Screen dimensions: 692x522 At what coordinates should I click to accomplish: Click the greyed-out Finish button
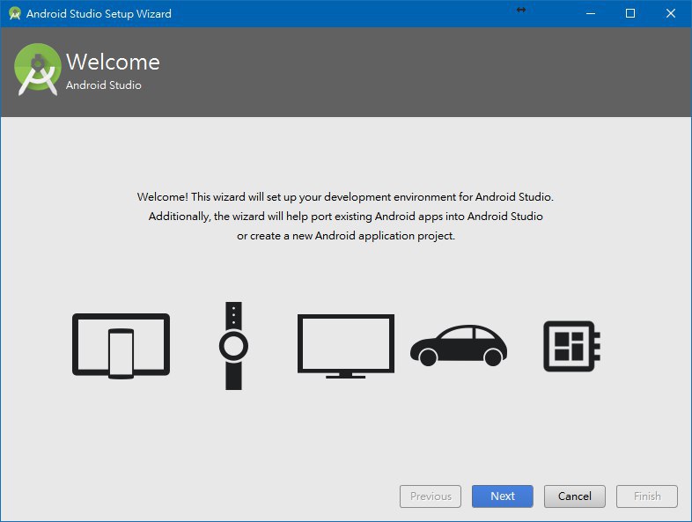(647, 496)
